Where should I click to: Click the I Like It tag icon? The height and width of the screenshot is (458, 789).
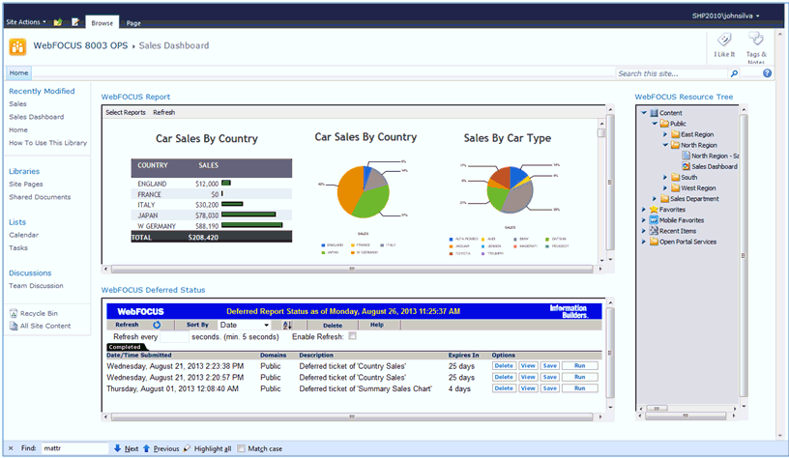[724, 41]
